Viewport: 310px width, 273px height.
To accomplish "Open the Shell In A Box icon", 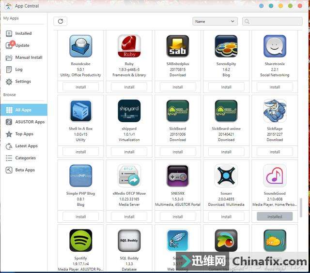I will click(x=80, y=111).
